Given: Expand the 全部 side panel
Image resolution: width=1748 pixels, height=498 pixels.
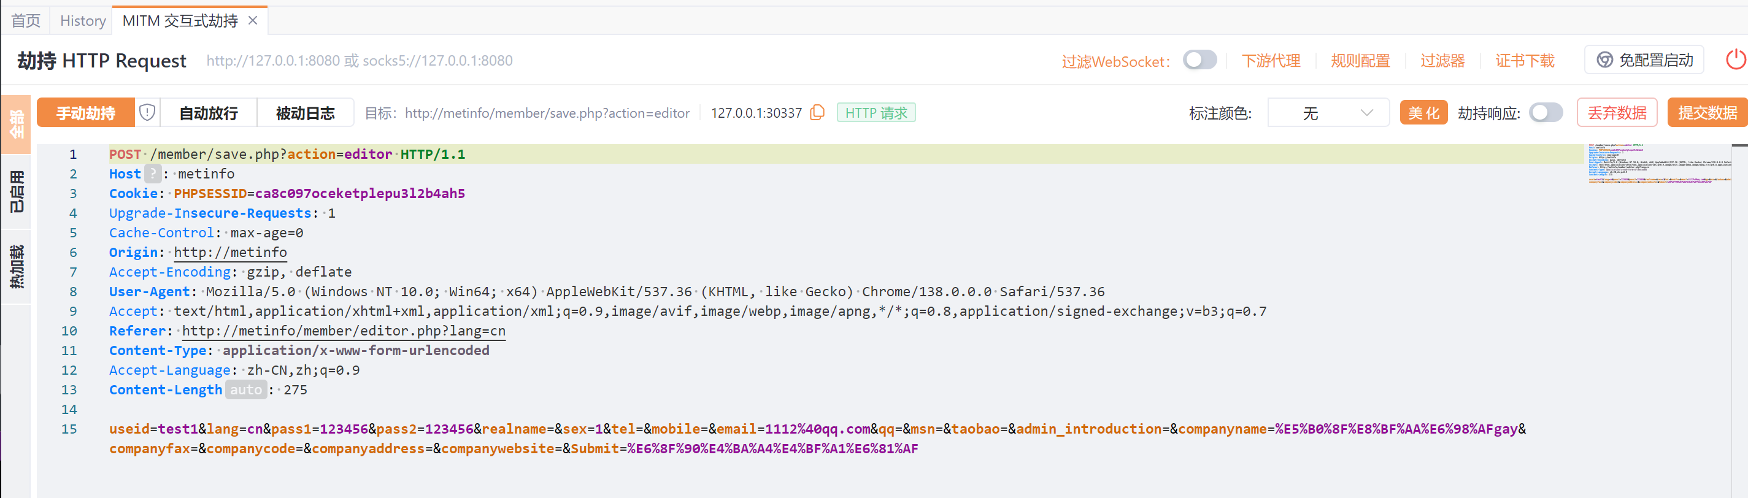Looking at the screenshot, I should pos(17,124).
